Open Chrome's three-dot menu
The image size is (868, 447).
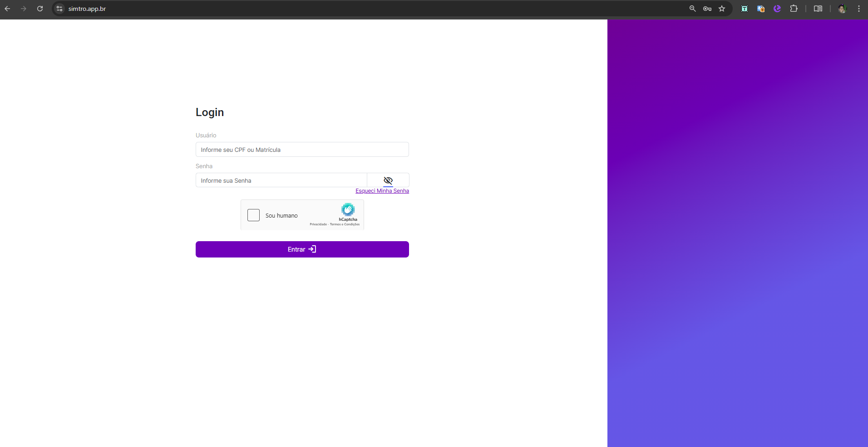[859, 9]
